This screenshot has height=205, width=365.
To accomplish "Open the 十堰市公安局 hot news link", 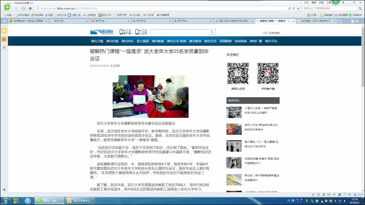I will tap(261, 110).
